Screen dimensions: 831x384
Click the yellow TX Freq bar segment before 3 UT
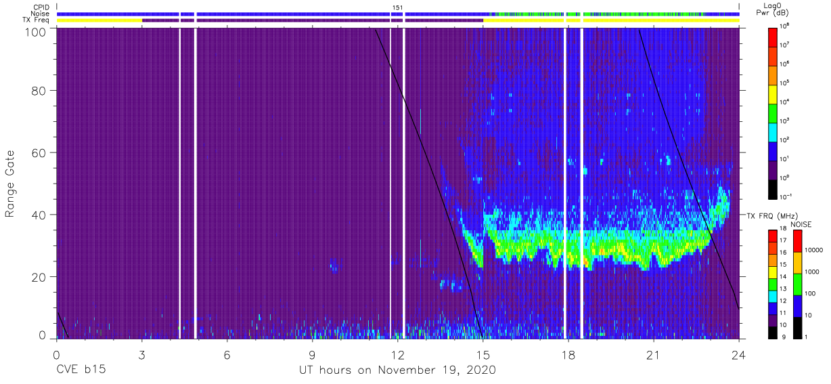[x=99, y=20]
